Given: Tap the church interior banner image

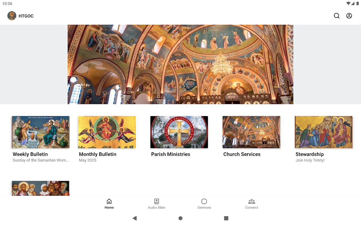Looking at the screenshot, I should pyautogui.click(x=180, y=64).
